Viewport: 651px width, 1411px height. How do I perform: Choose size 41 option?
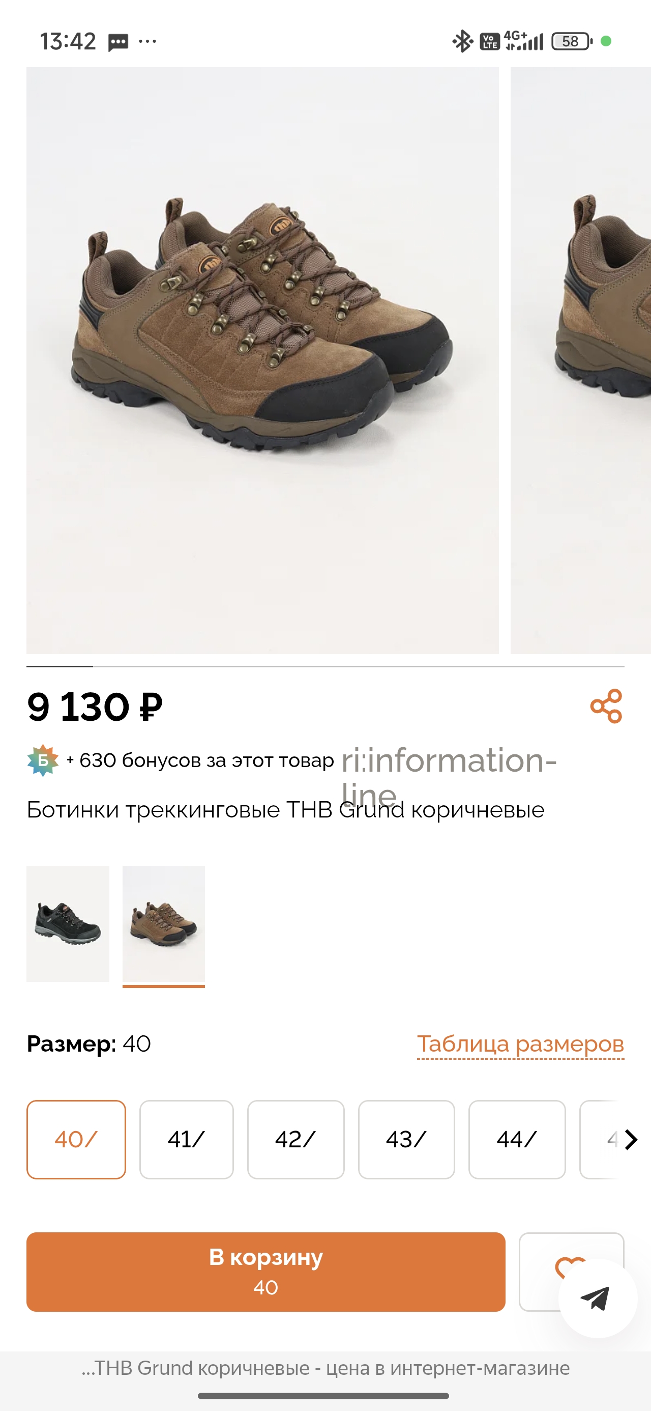[x=187, y=1139]
